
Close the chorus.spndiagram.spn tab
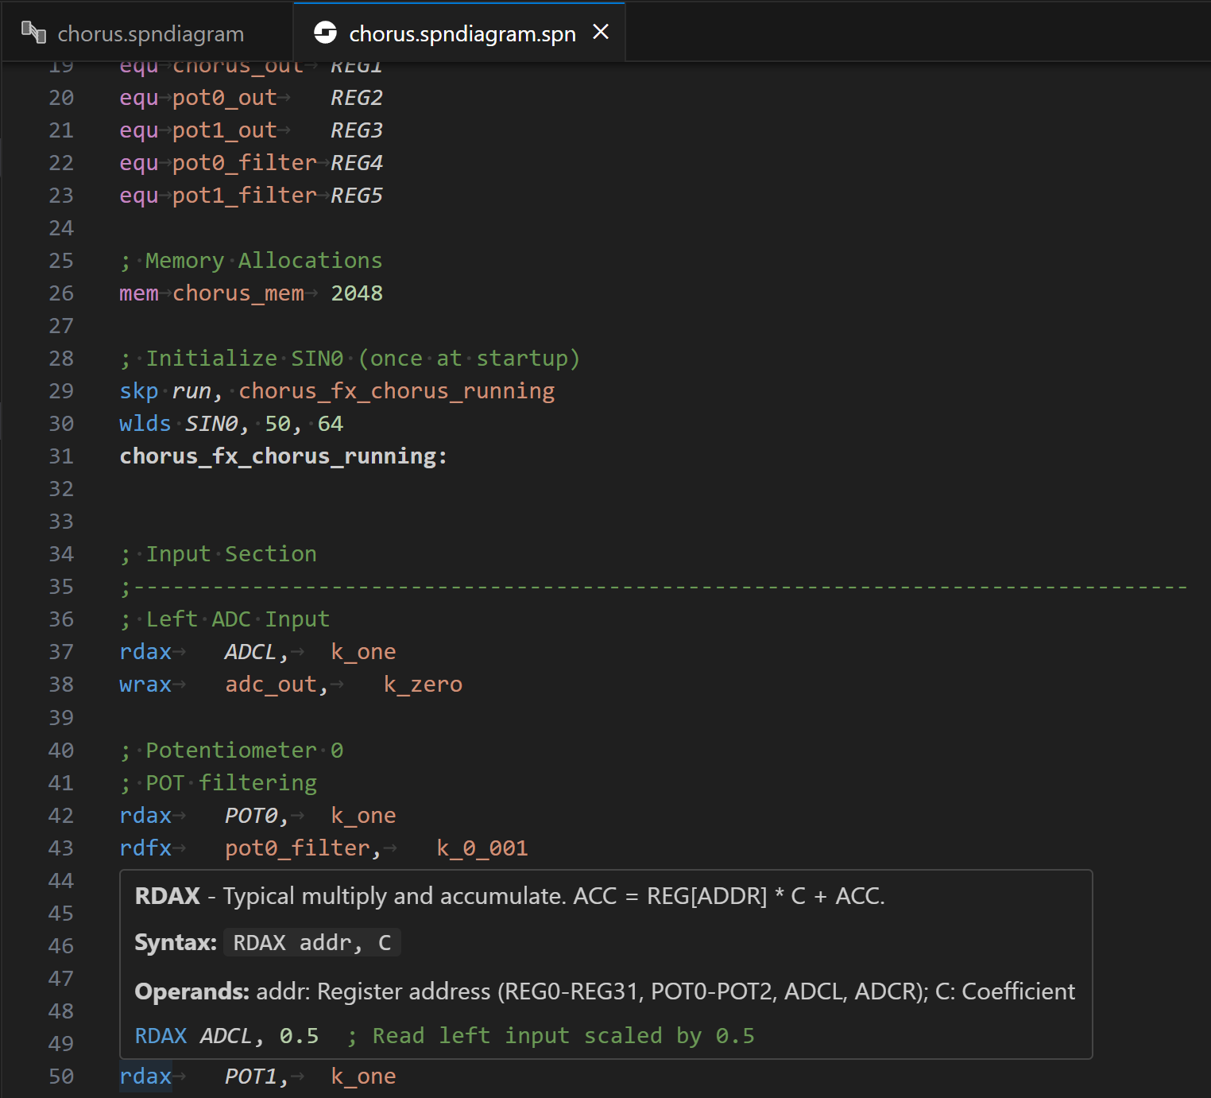602,32
